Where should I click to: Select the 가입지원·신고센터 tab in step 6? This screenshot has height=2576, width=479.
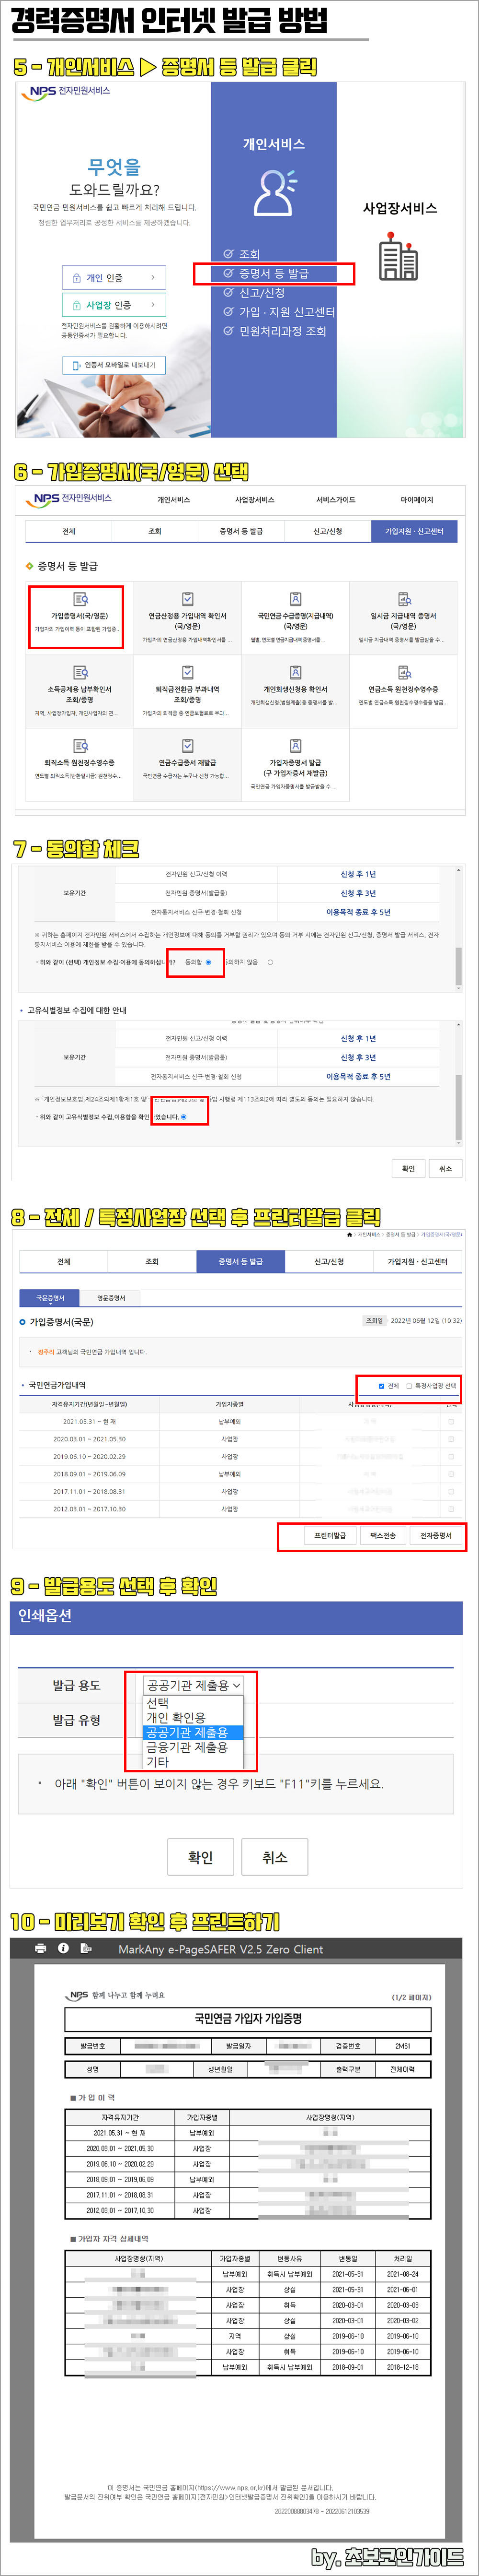(414, 531)
